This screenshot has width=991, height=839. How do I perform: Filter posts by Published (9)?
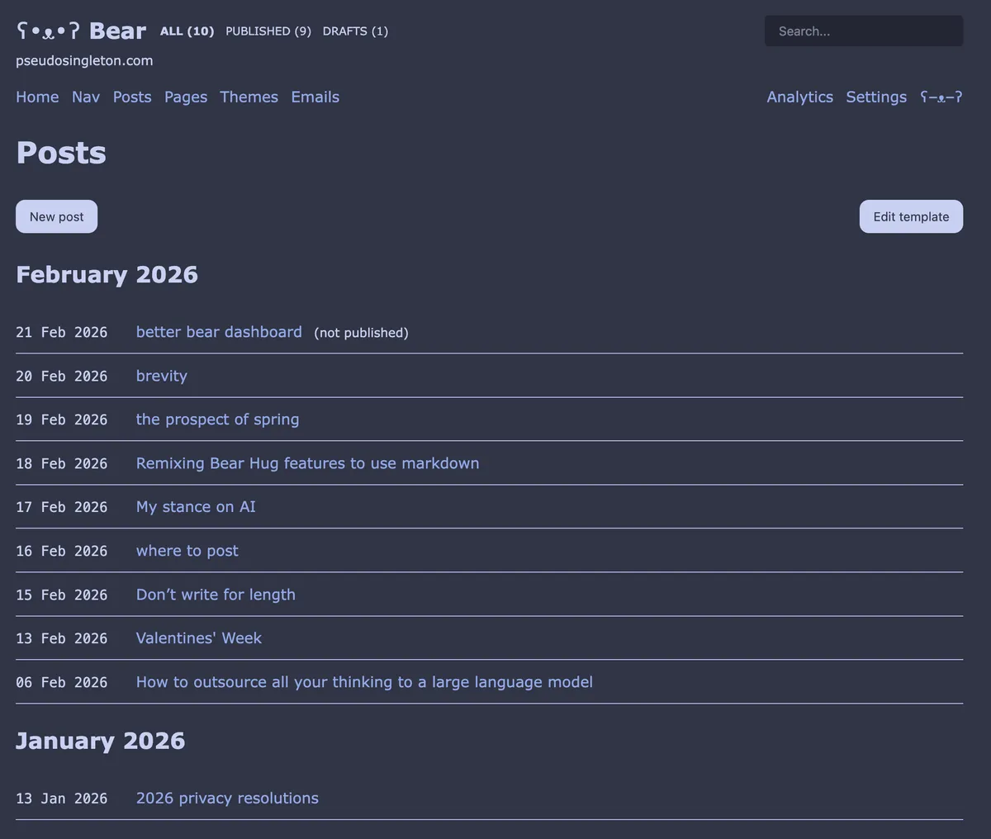268,31
